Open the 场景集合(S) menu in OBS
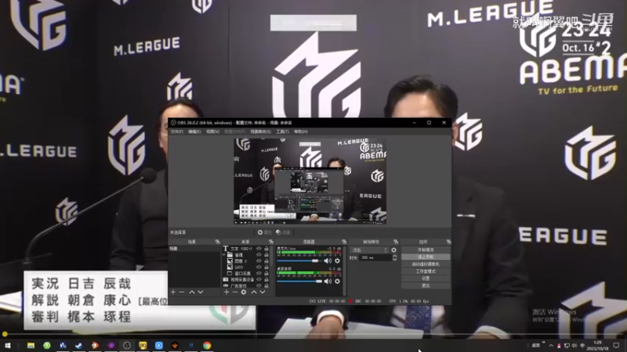This screenshot has width=627, height=352. pos(261,131)
